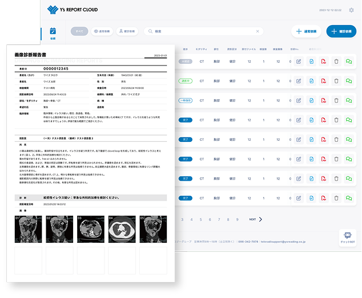
Task: Click the 部位 column header
Action: click(216, 49)
